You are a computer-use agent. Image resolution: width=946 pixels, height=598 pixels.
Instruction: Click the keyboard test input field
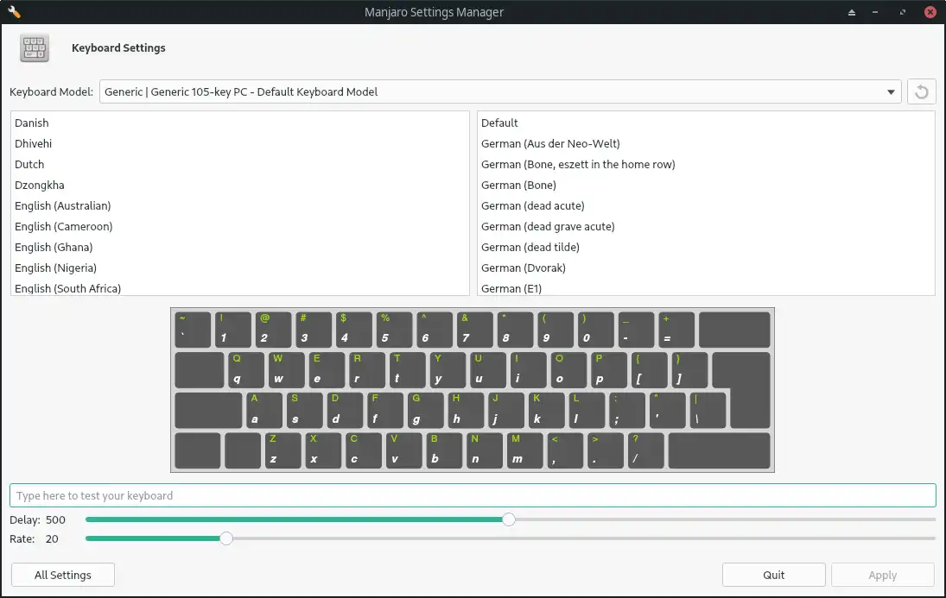[473, 495]
